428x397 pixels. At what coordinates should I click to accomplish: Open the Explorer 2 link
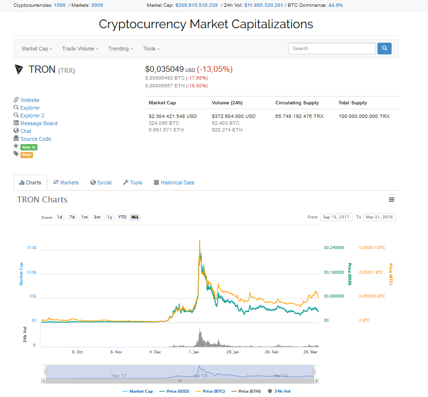[32, 116]
